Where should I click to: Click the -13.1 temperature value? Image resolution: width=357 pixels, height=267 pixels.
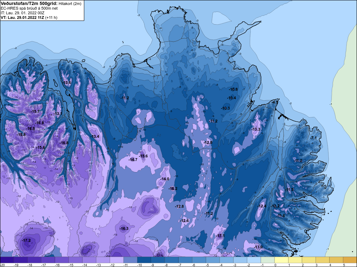tap(57, 114)
